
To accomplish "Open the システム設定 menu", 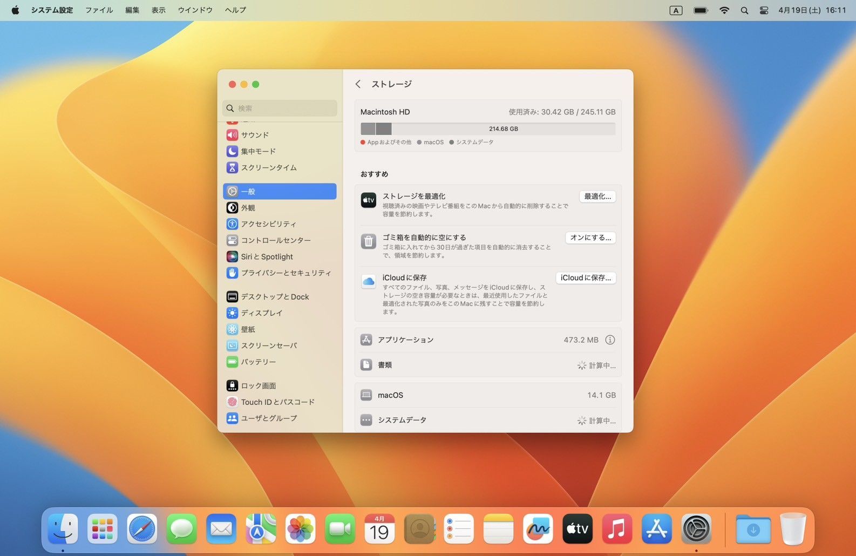I will [52, 10].
